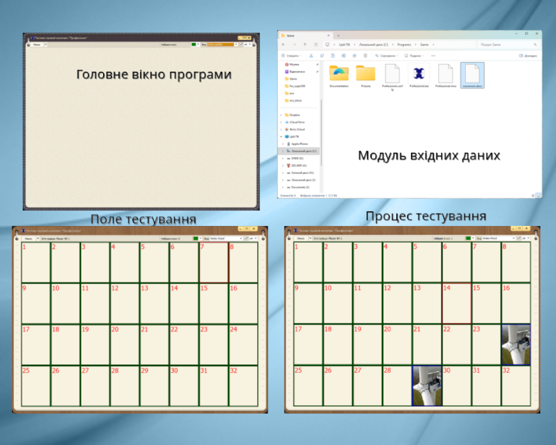Click Цей ПК in the address bar breadcrumb
556x445 pixels.
pos(344,45)
